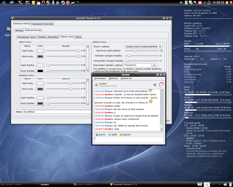Open the Rám/Stíny tab

point(53,37)
